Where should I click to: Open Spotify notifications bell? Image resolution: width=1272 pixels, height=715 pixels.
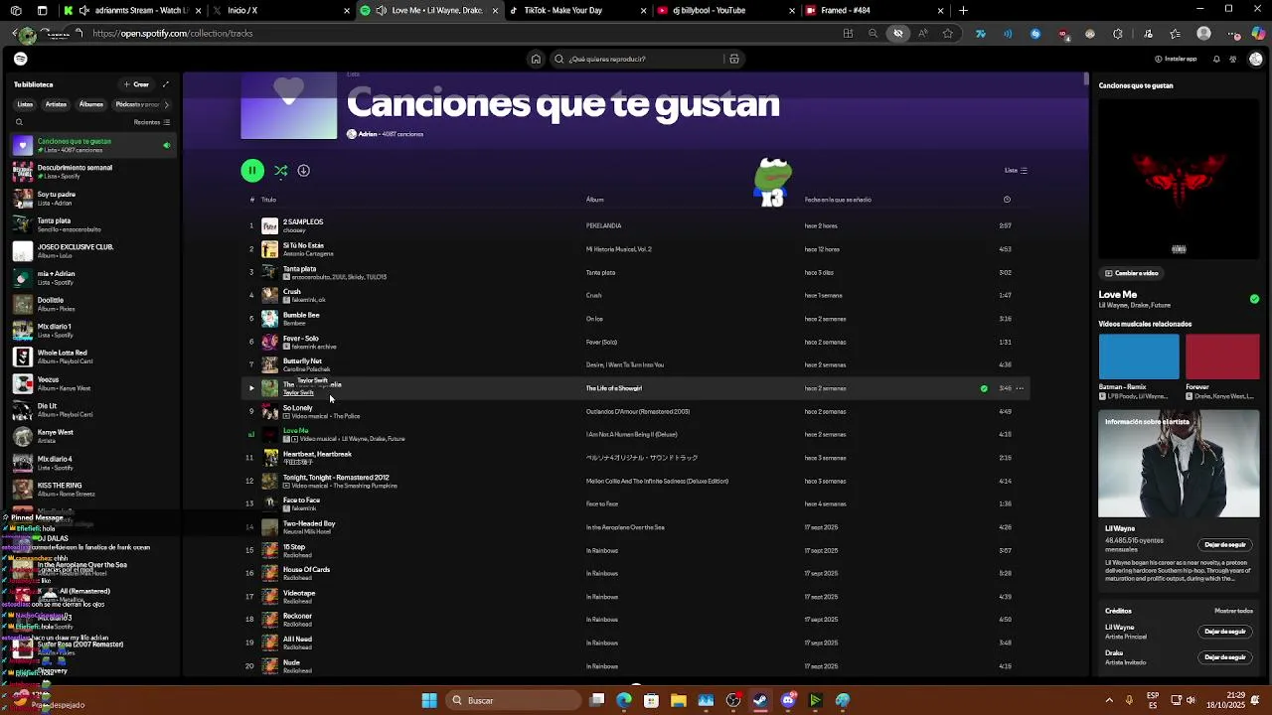[1216, 59]
